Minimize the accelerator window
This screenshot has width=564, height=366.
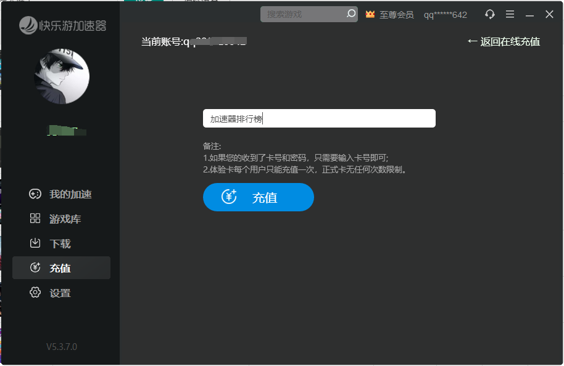click(x=529, y=15)
